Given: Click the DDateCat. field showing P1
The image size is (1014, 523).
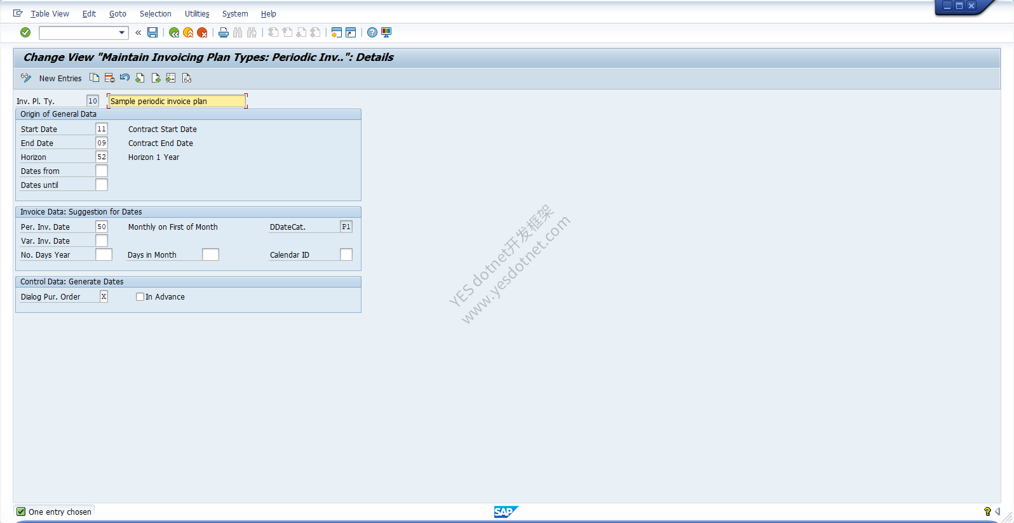Looking at the screenshot, I should click(346, 227).
